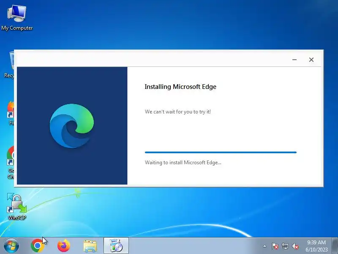Click the Windows Start button

pos(11,246)
